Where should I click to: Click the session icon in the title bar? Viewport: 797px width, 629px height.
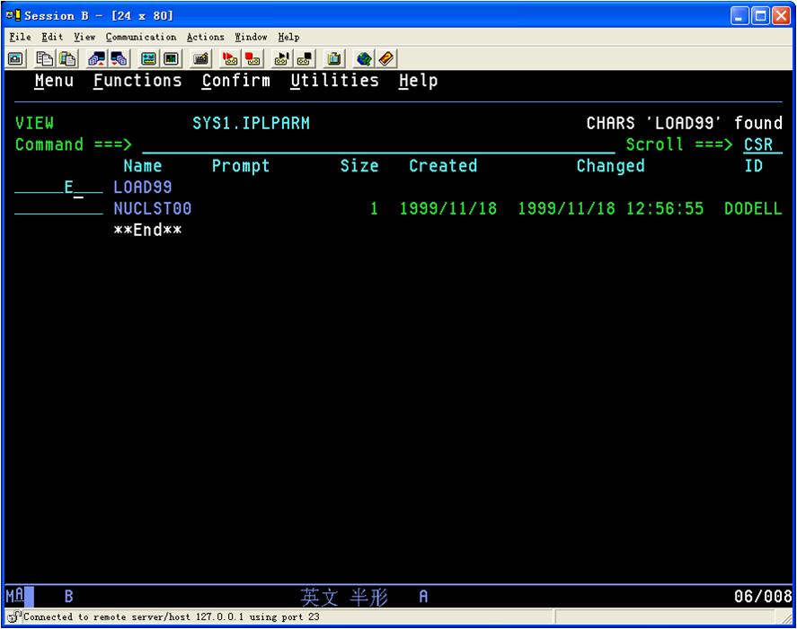[13, 15]
